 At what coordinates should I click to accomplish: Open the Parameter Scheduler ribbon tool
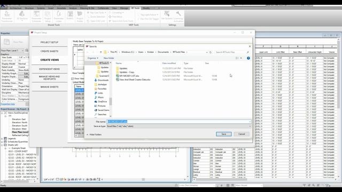36,17
